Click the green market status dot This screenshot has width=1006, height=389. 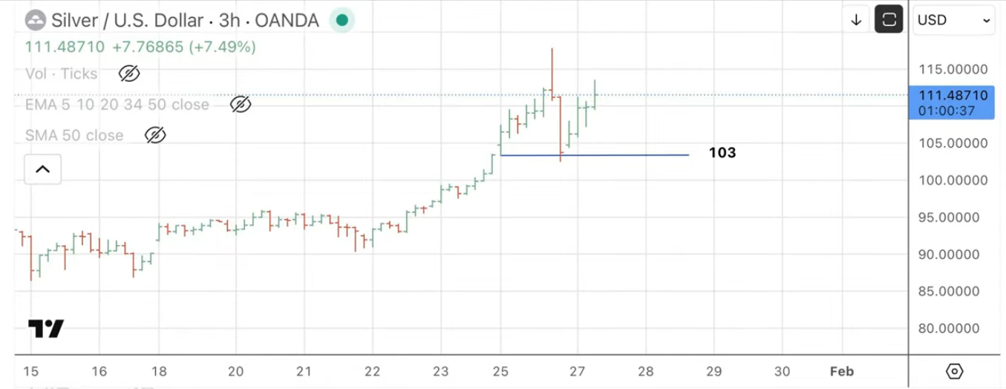pos(342,20)
